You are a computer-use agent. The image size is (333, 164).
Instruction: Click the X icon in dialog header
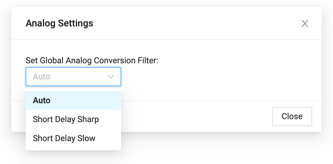coord(305,23)
